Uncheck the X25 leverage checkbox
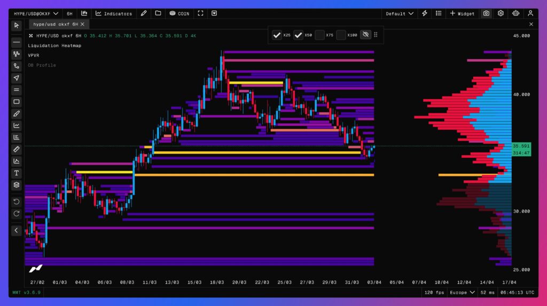 click(x=277, y=35)
